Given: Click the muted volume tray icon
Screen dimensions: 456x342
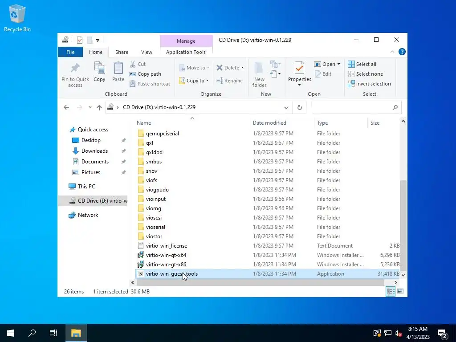Looking at the screenshot, I should tap(399, 333).
